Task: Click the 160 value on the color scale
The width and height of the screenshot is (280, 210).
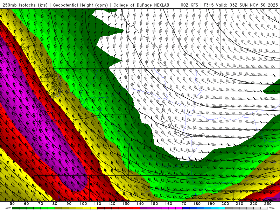Action: coord(168,204)
